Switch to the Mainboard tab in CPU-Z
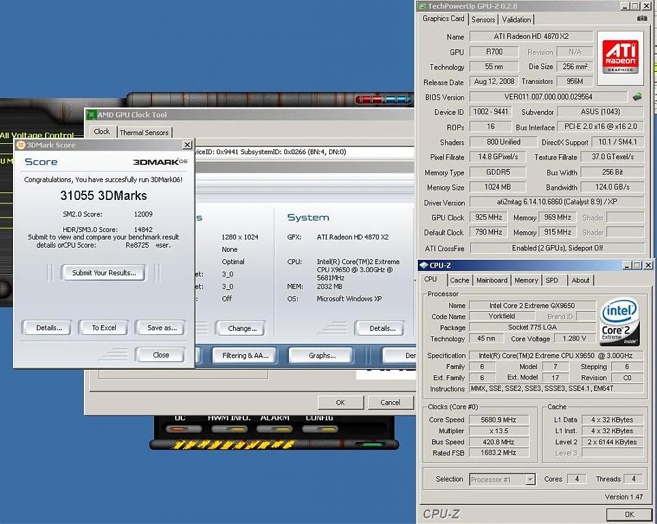The image size is (657, 524). tap(491, 280)
